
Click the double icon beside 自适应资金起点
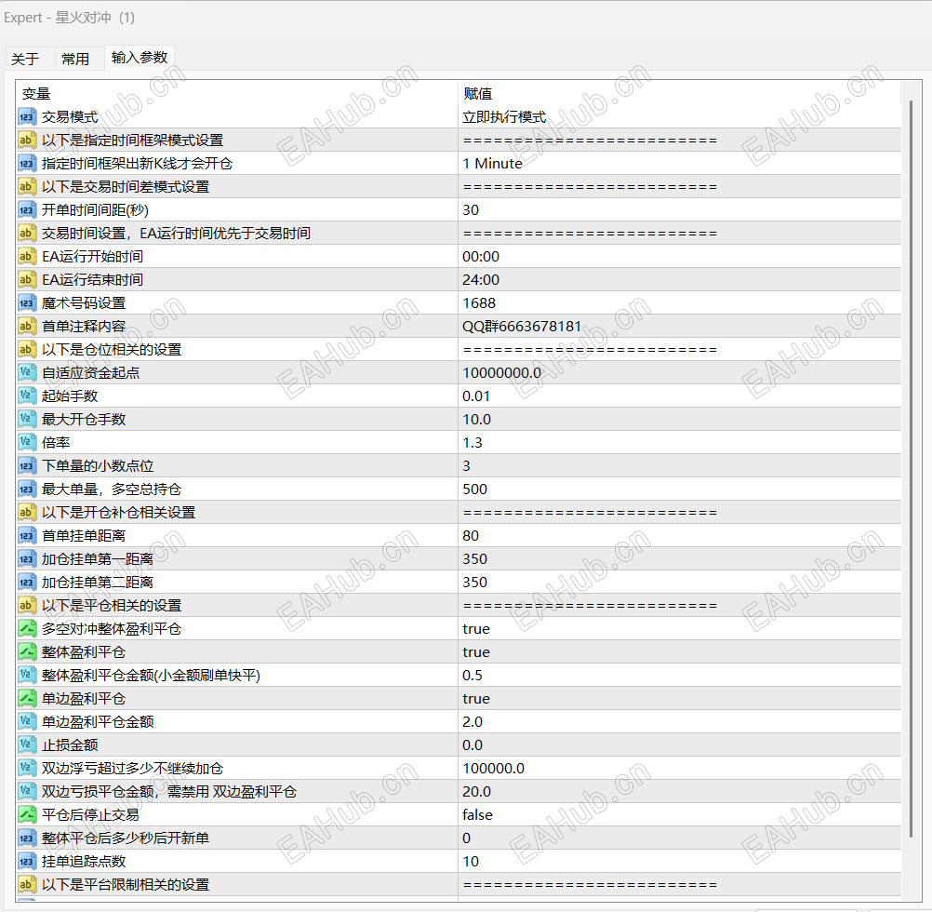tap(27, 373)
